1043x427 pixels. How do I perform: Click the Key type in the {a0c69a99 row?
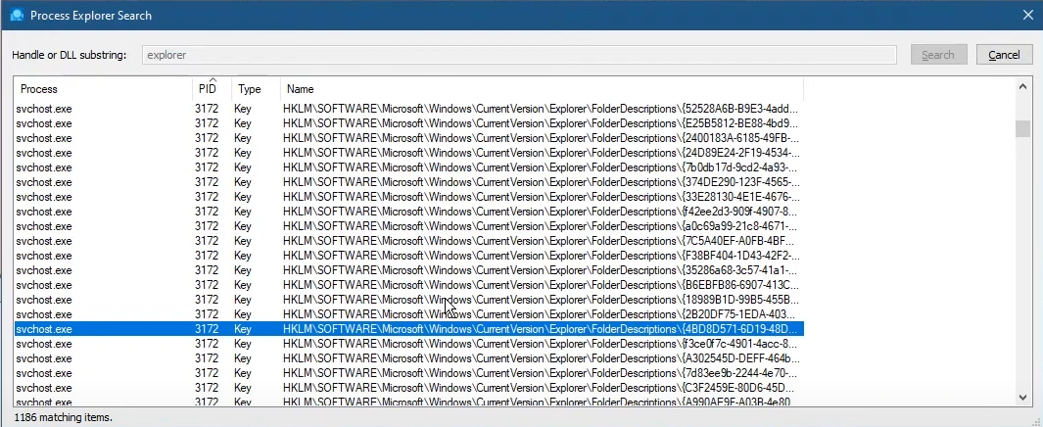pyautogui.click(x=243, y=226)
